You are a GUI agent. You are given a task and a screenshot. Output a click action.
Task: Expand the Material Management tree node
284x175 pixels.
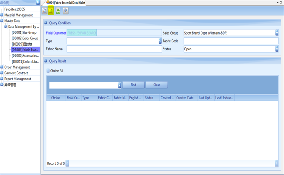click(2, 15)
